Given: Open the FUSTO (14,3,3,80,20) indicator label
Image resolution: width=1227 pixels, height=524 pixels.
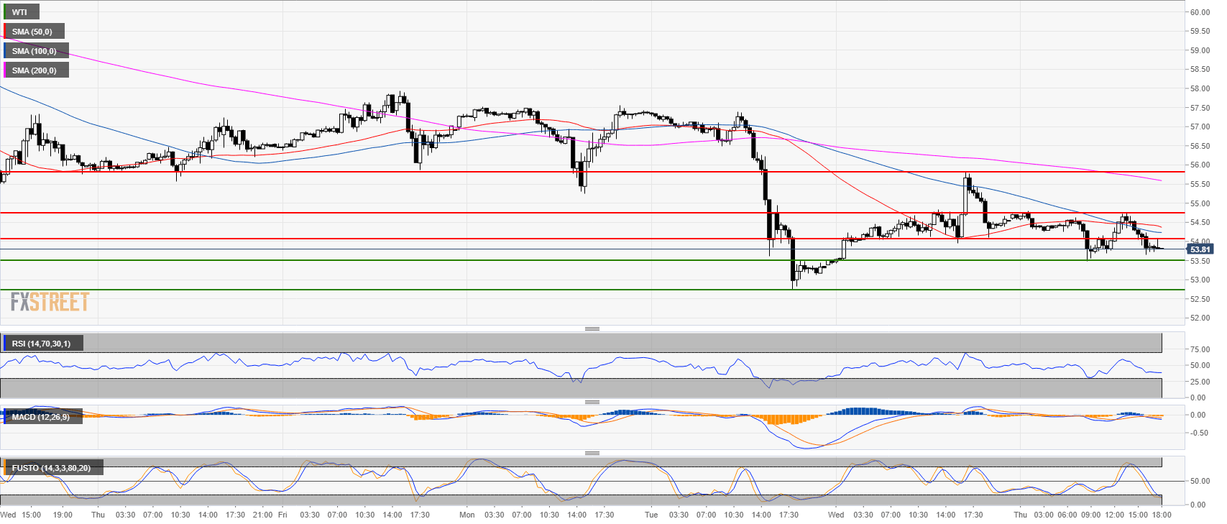Looking at the screenshot, I should 51,468.
